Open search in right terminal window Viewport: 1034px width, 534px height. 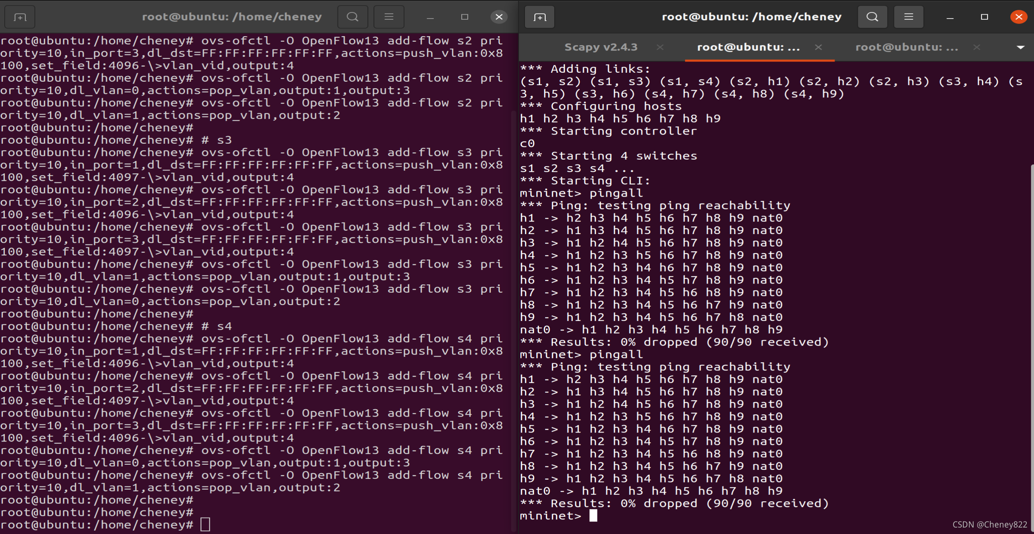tap(873, 17)
